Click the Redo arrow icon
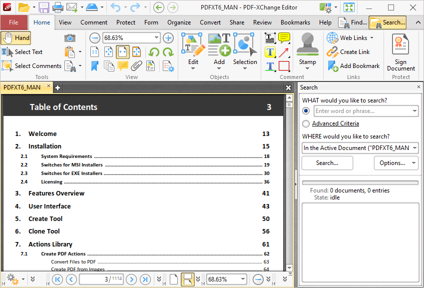Viewport: 424px width, 288px height. pyautogui.click(x=135, y=7)
